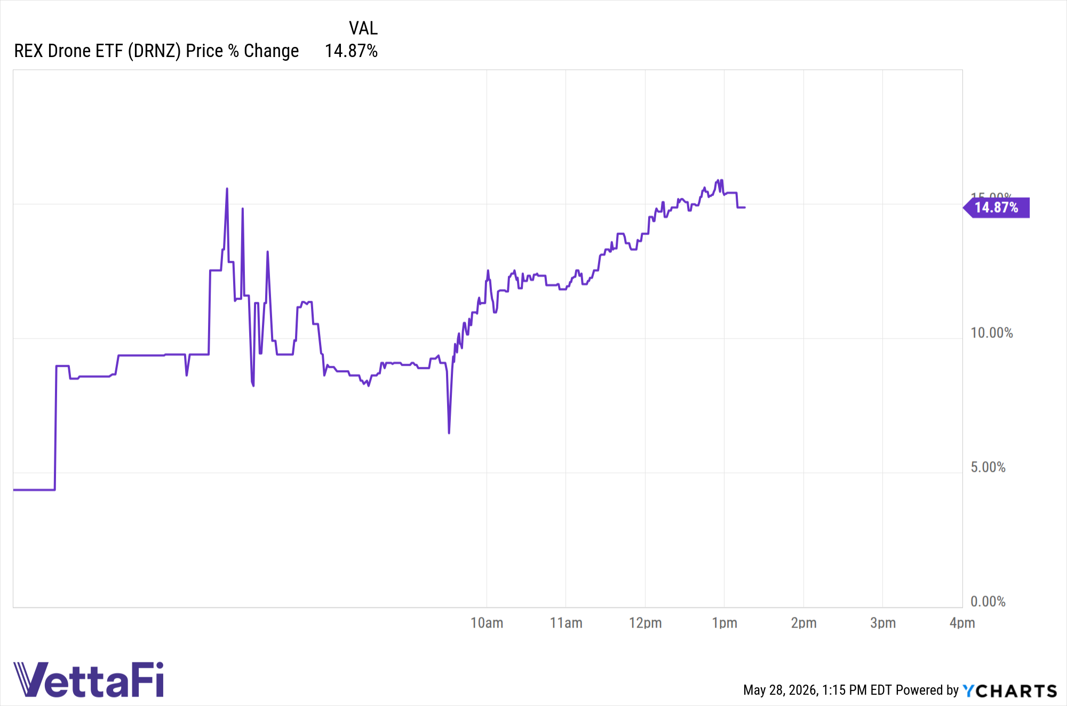Click the Powered by text

pos(927,690)
